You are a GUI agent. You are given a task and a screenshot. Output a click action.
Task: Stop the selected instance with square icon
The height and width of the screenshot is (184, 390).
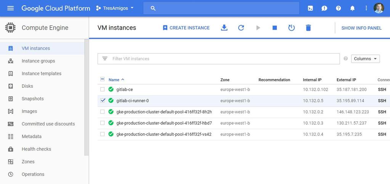(274, 28)
